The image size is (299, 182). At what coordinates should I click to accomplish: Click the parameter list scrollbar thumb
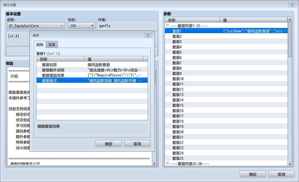click(x=290, y=39)
